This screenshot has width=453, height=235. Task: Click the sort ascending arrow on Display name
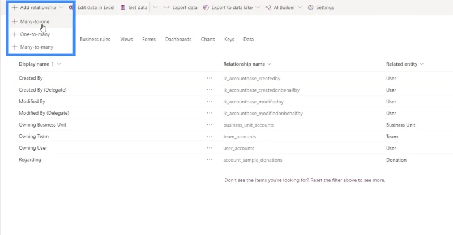coord(52,64)
